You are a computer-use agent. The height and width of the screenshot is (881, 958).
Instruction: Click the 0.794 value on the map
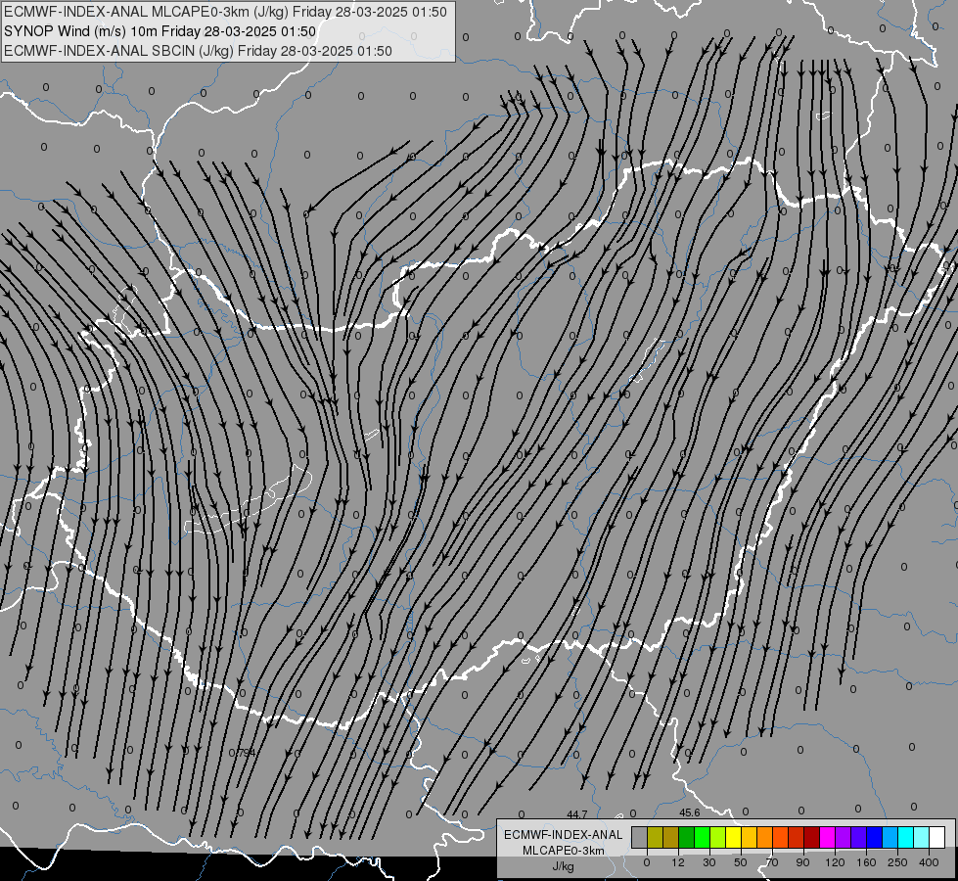[243, 753]
